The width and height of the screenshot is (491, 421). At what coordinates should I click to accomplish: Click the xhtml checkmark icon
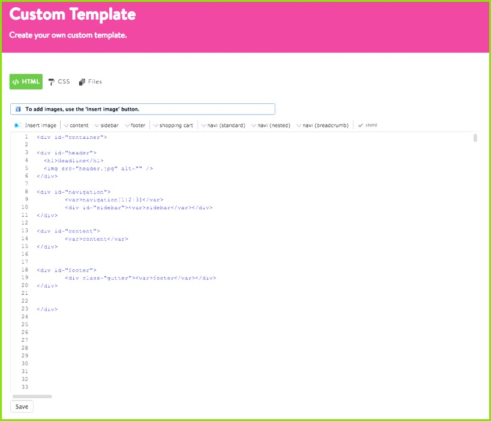[360, 126]
